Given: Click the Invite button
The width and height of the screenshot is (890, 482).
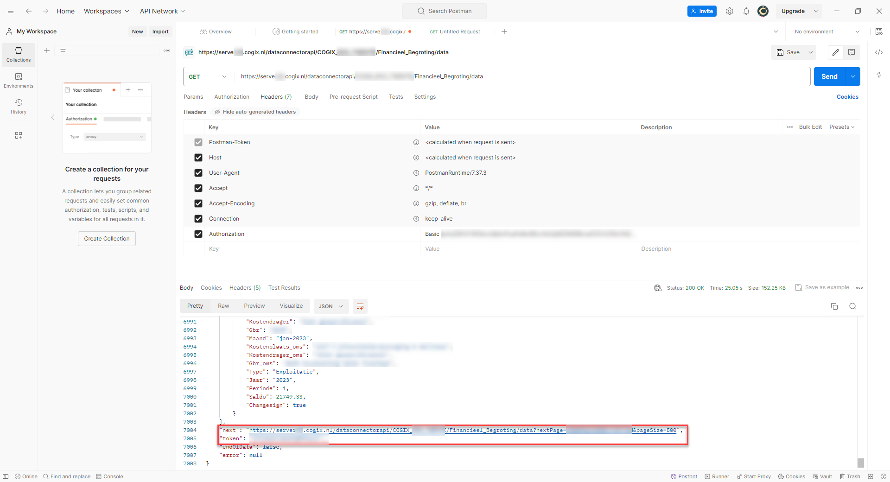Looking at the screenshot, I should (702, 11).
